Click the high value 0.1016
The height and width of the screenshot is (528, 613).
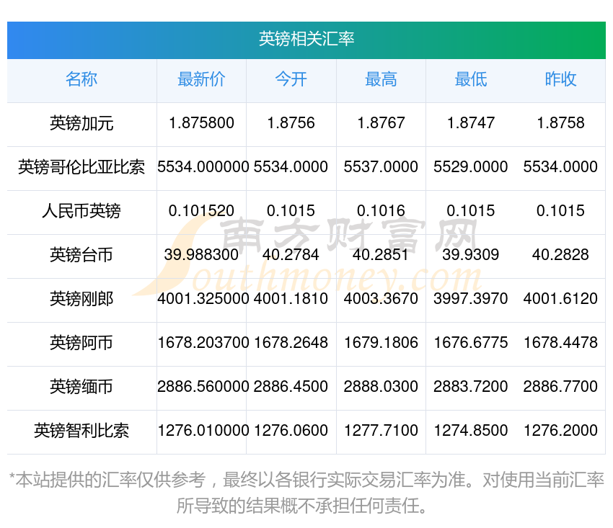(x=381, y=211)
